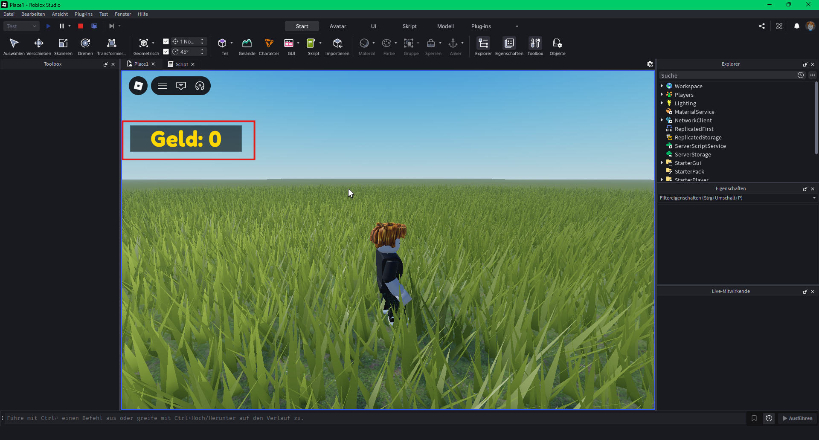
Task: Open the Geometrisch mode dropdown arrow
Action: 153,43
